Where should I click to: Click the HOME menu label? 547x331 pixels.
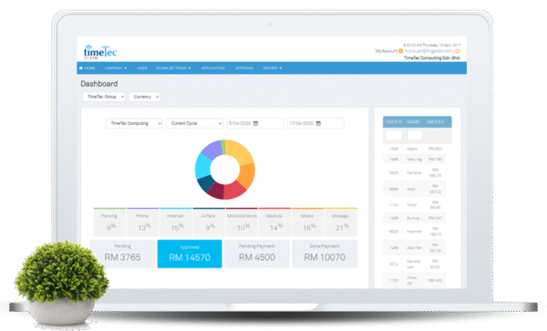click(x=89, y=68)
